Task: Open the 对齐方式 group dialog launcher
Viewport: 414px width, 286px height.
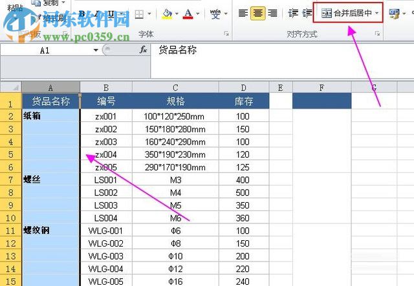Action: 378,34
